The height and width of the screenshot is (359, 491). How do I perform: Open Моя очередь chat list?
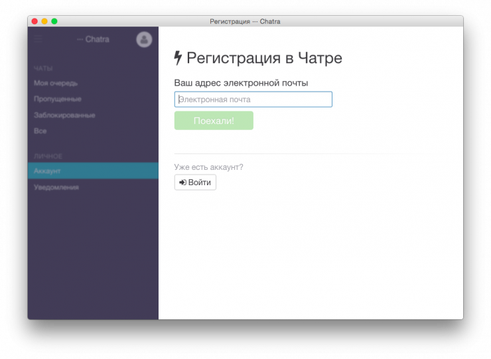point(56,84)
